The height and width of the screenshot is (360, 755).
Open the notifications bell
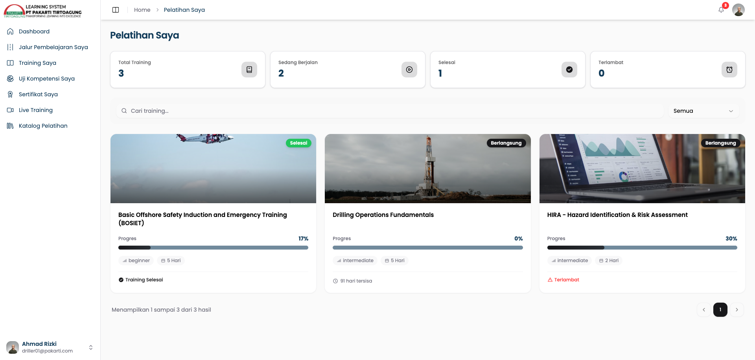click(x=721, y=10)
